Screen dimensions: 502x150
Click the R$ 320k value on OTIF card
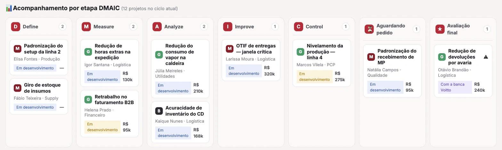click(x=270, y=71)
